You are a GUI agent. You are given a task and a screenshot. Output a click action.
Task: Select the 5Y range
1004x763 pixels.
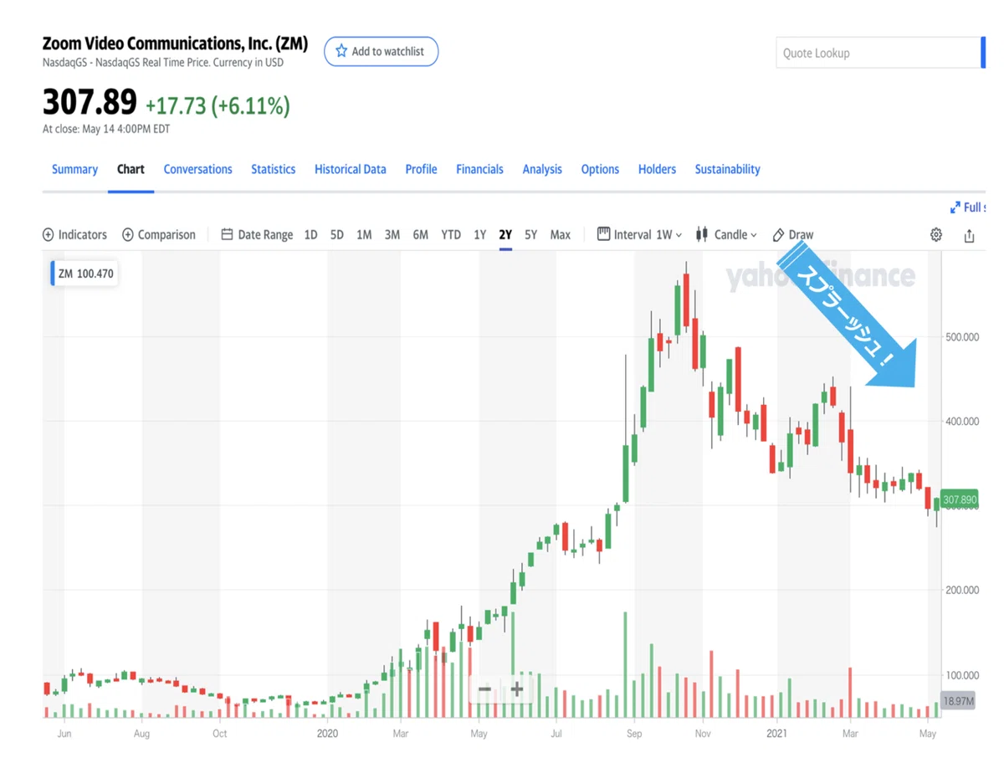coord(530,235)
